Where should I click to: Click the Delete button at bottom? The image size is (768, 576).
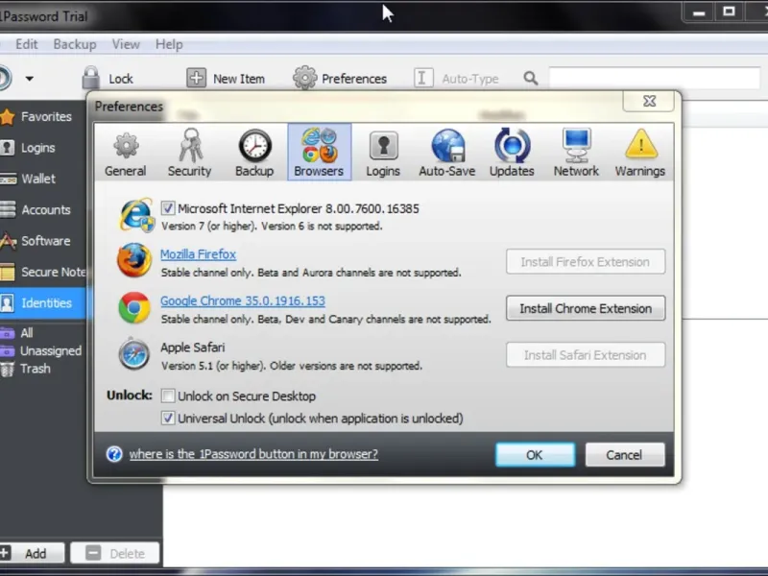115,554
